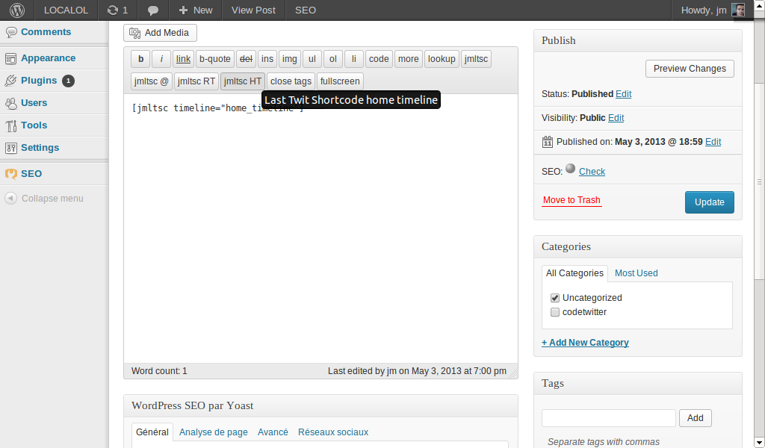The image size is (765, 448).
Task: Click the Tools sidebar icon
Action: (x=10, y=125)
